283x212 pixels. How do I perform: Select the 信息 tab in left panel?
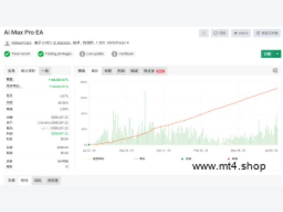point(11,71)
